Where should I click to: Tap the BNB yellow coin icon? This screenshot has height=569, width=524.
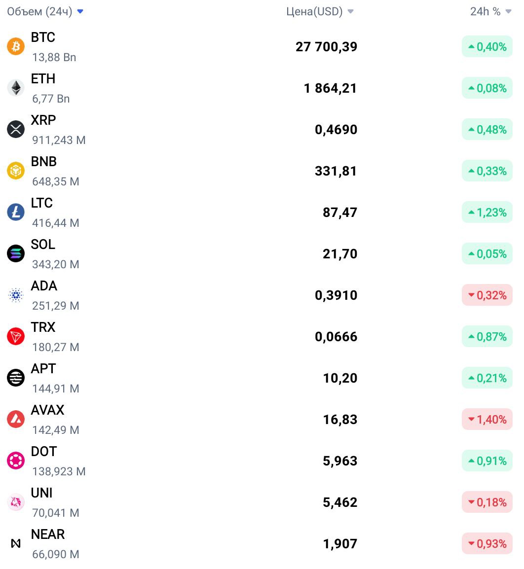pyautogui.click(x=16, y=171)
